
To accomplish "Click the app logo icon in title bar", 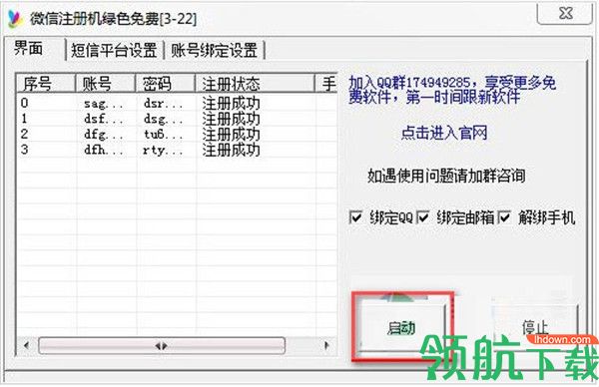I will (x=15, y=18).
